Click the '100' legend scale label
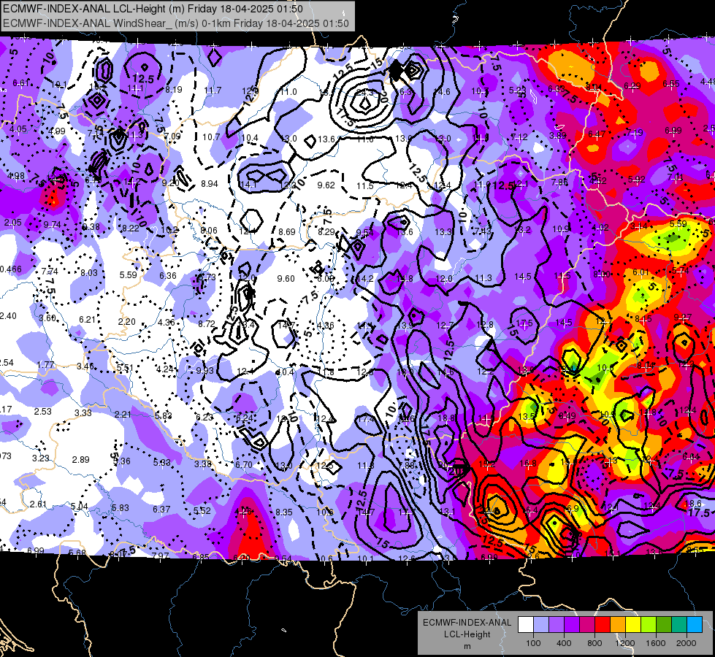Screen dimensions: 715x657 coord(533,643)
